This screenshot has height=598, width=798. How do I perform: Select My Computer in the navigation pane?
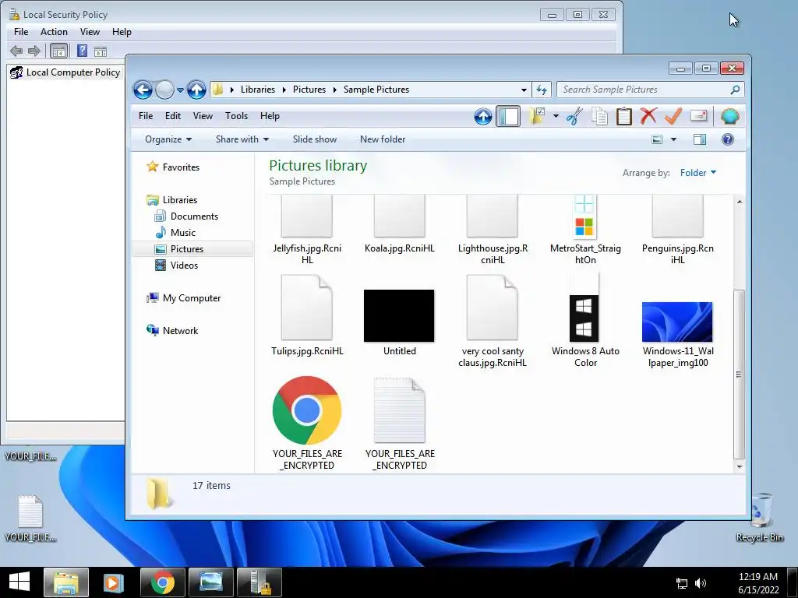192,298
